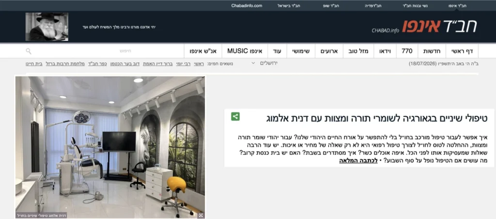The height and width of the screenshot is (219, 496).
Task: Open the חדשות menu
Action: pos(432,51)
